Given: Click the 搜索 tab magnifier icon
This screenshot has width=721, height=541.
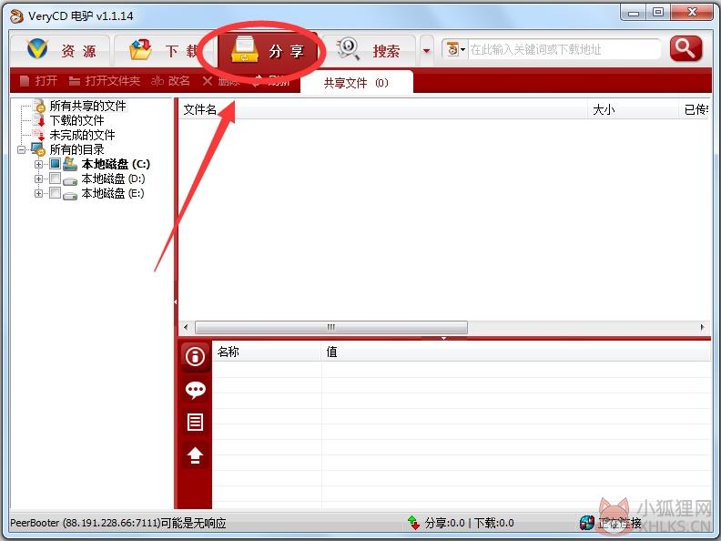Looking at the screenshot, I should (348, 49).
